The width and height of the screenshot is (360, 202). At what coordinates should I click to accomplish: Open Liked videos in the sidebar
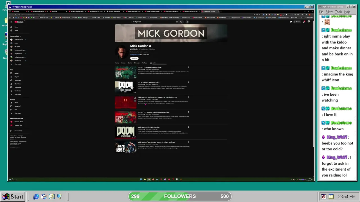[x=18, y=84]
